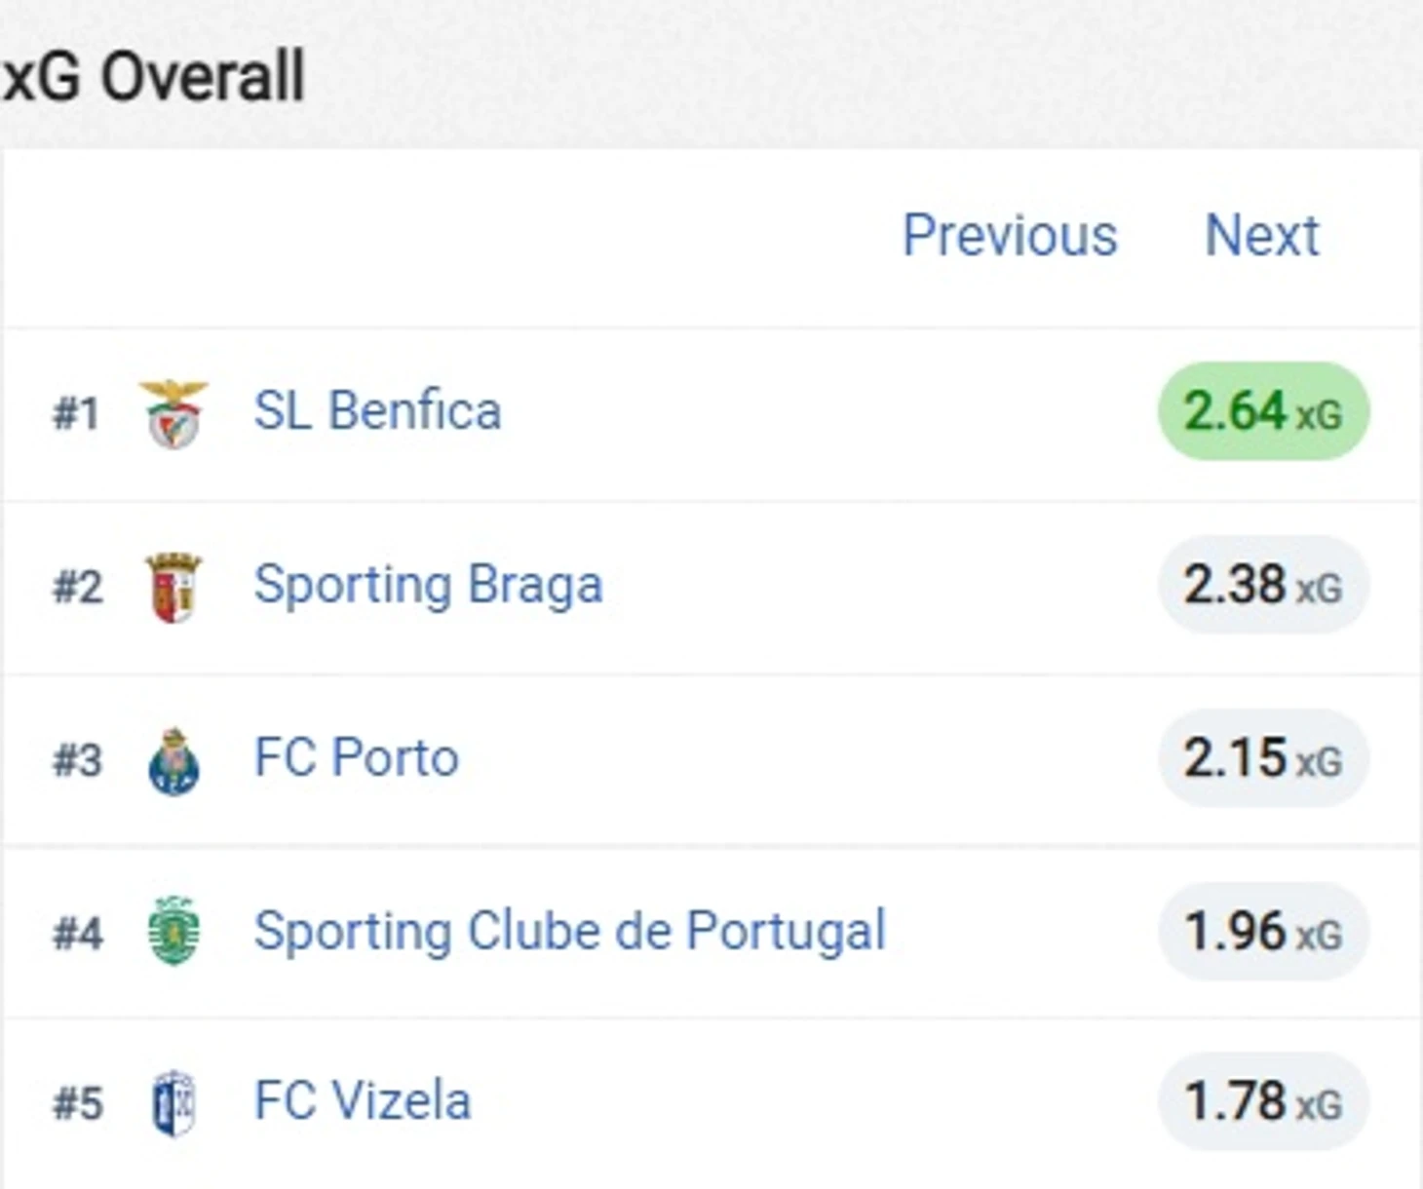This screenshot has height=1189, width=1423.
Task: Open Sporting Clube de Portugal team page
Action: click(x=569, y=931)
